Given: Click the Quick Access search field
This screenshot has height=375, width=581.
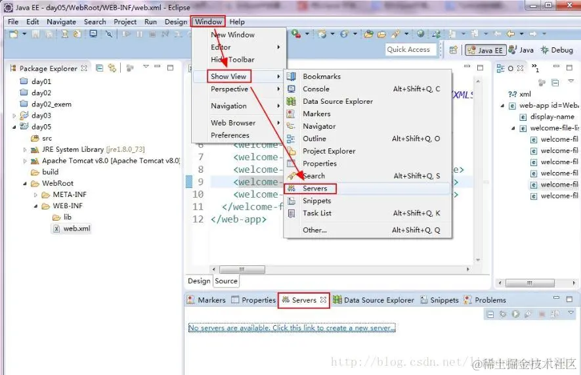Looking at the screenshot, I should (x=411, y=50).
